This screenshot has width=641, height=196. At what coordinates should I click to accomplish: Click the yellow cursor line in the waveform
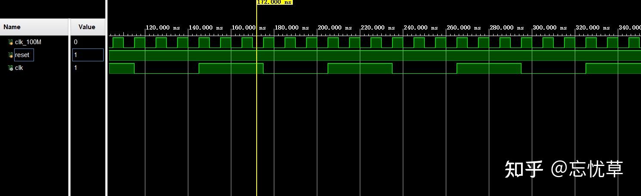tap(257, 107)
